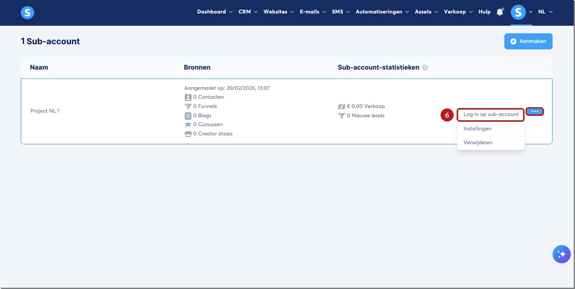The width and height of the screenshot is (575, 289).
Task: Expand the Websites menu
Action: click(279, 12)
